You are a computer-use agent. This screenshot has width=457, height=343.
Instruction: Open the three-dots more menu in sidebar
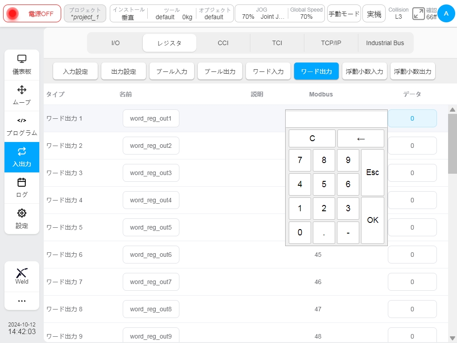(22, 301)
